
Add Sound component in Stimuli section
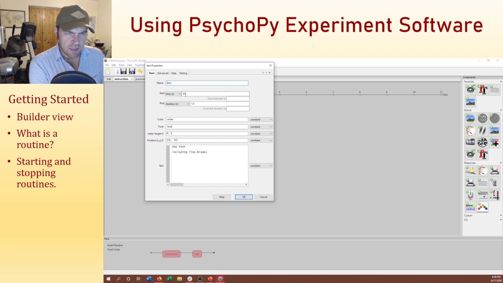[470, 154]
